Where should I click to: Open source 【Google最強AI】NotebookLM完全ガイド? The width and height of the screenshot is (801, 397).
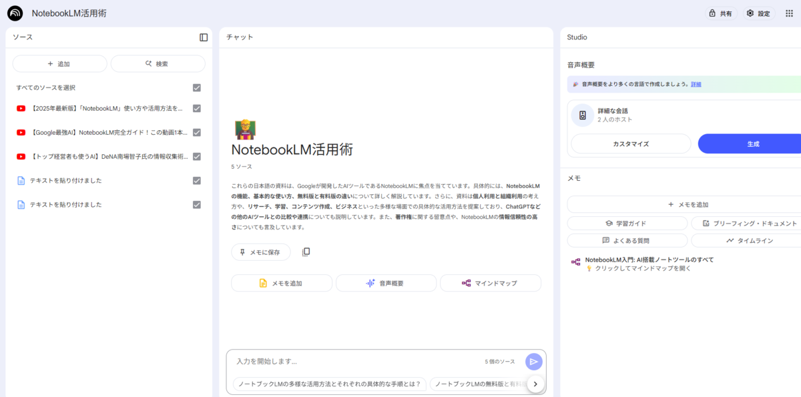tap(109, 132)
